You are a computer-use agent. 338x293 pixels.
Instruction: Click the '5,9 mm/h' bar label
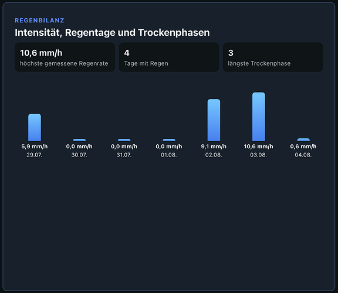coord(35,146)
